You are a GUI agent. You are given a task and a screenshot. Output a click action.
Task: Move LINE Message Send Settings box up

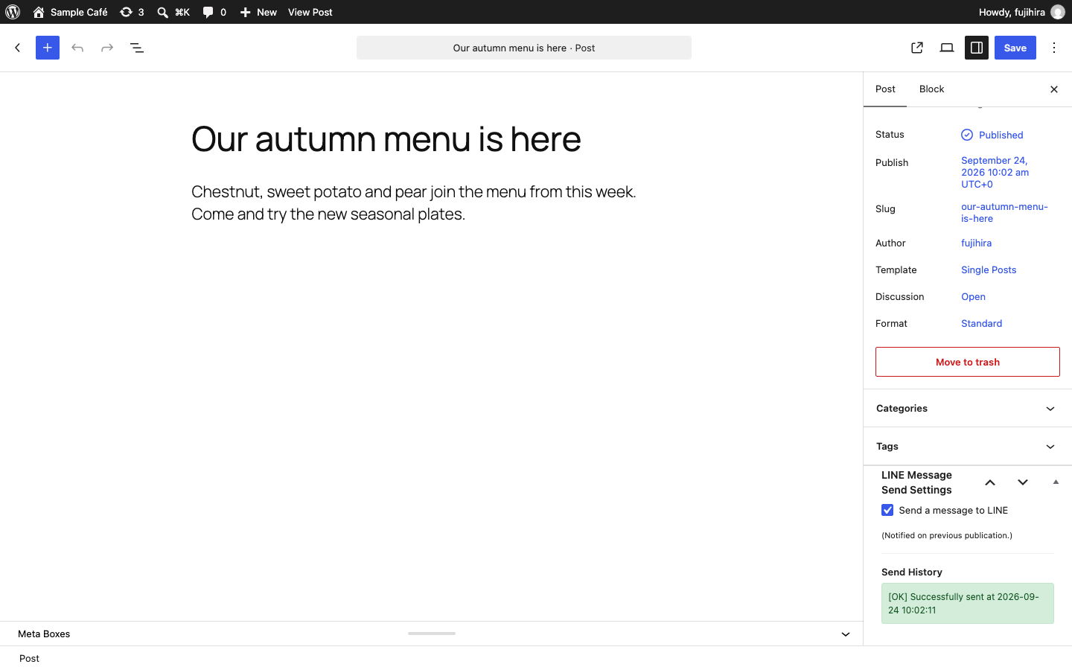990,482
